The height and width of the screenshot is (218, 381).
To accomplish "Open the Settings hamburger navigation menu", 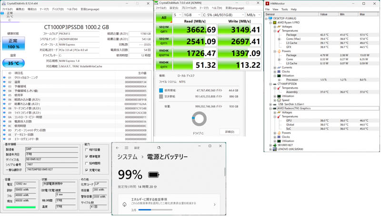I will pos(126,148).
